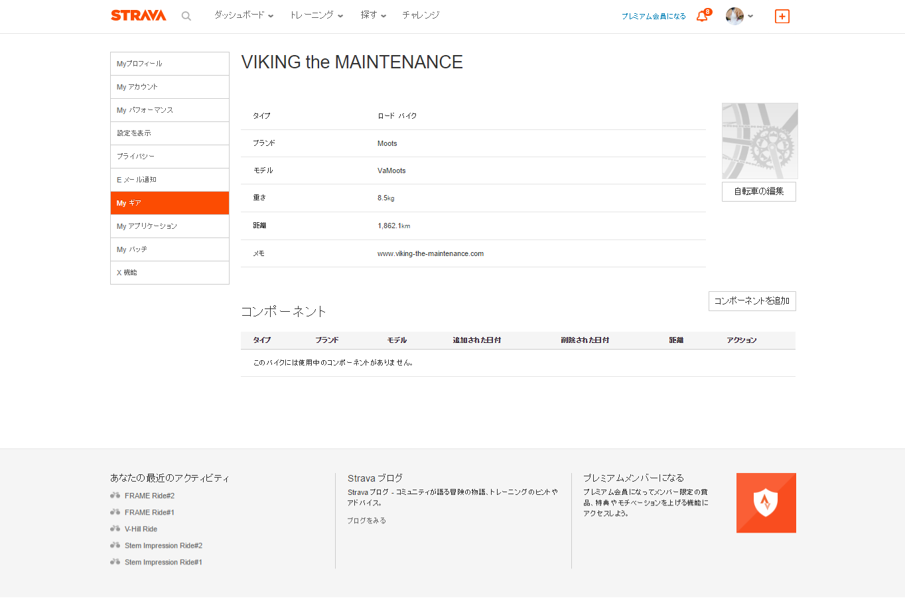Expand the 探す dropdown menu

[374, 15]
